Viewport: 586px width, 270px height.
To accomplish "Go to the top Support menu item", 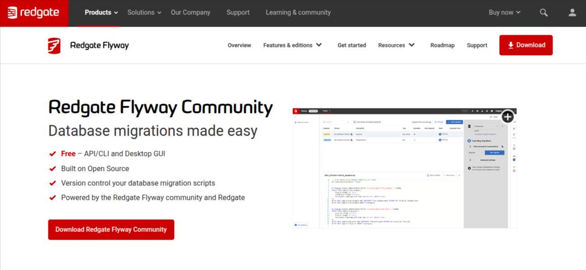I will click(x=238, y=13).
